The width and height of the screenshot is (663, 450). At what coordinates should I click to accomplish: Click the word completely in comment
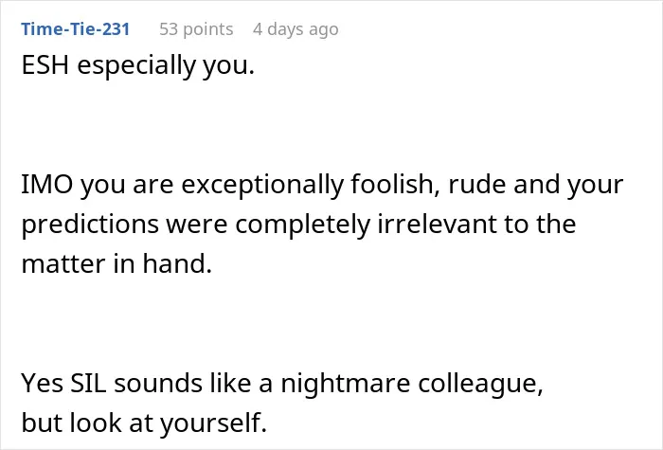pos(302,225)
